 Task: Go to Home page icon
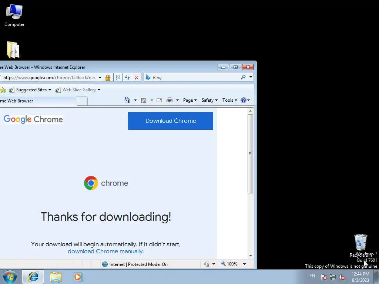(x=127, y=100)
